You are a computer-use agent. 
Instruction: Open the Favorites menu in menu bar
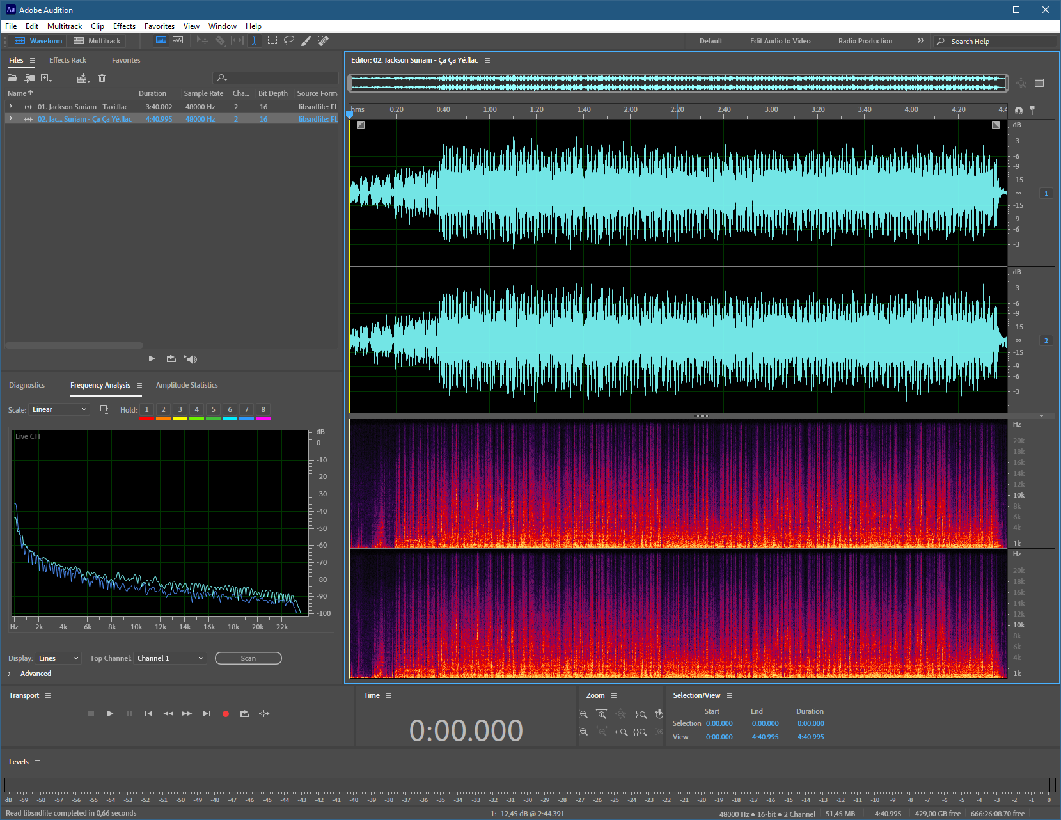pyautogui.click(x=159, y=26)
